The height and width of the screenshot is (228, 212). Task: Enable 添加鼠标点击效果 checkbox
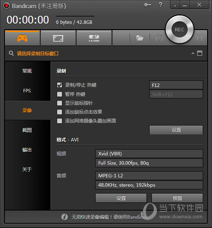coord(59,112)
